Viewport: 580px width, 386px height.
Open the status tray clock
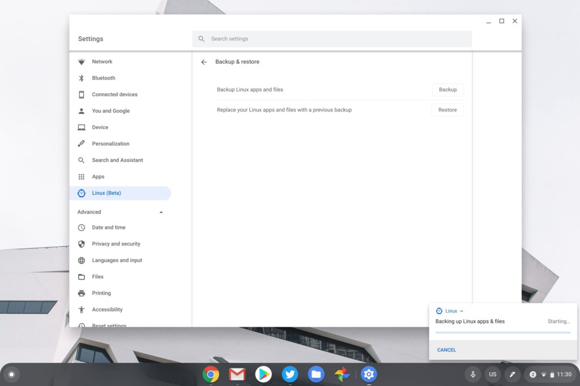564,375
